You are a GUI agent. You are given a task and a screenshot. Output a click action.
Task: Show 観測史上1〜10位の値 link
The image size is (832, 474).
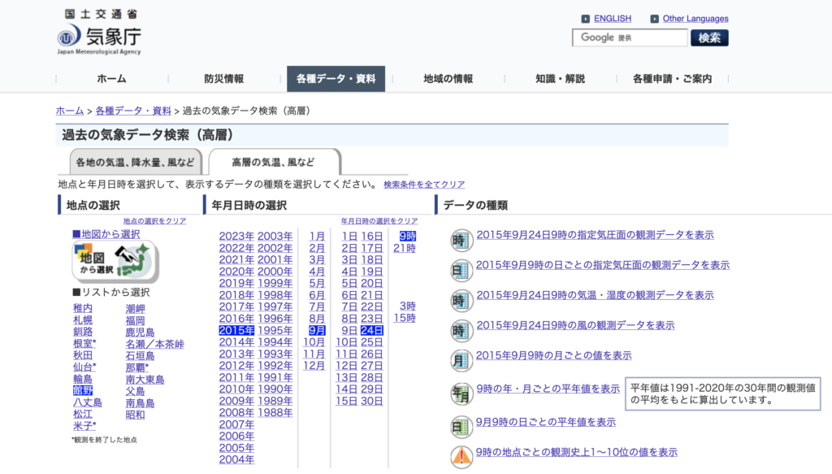(576, 452)
